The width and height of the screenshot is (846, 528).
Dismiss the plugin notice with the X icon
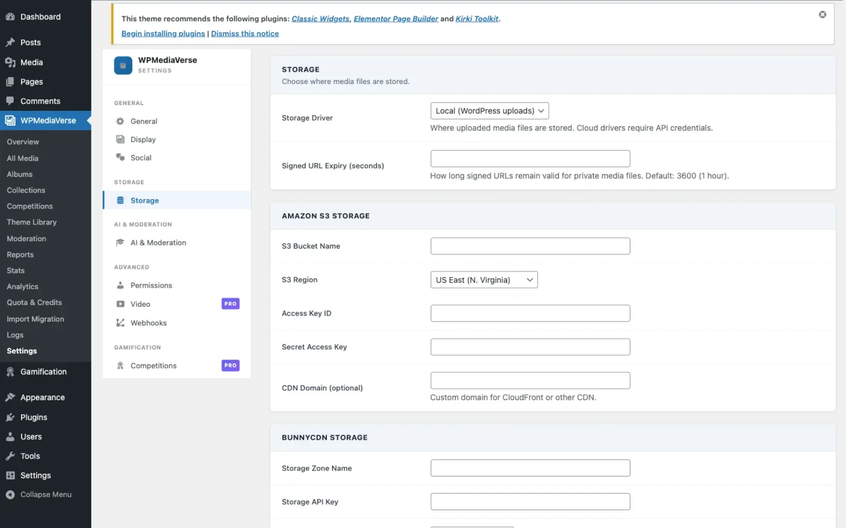coord(822,15)
